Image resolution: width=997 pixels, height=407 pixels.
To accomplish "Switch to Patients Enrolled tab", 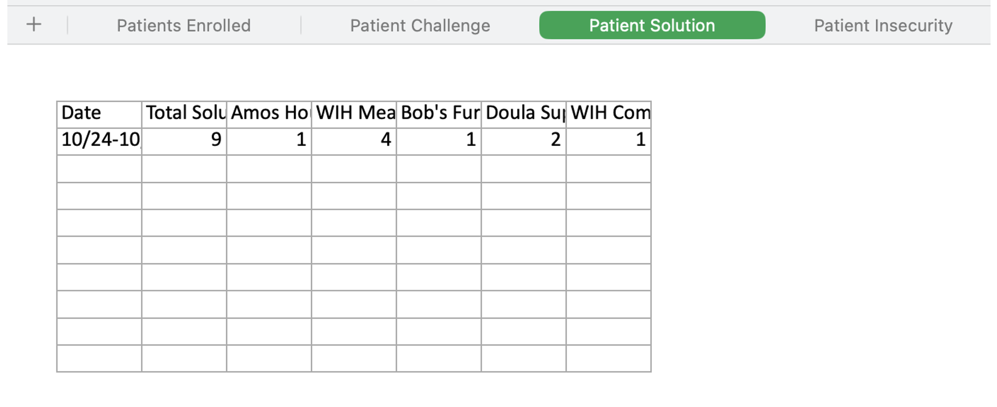I will pos(184,25).
